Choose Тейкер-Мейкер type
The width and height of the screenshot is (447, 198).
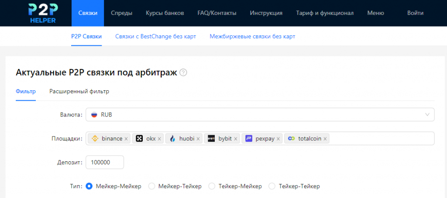click(x=212, y=186)
